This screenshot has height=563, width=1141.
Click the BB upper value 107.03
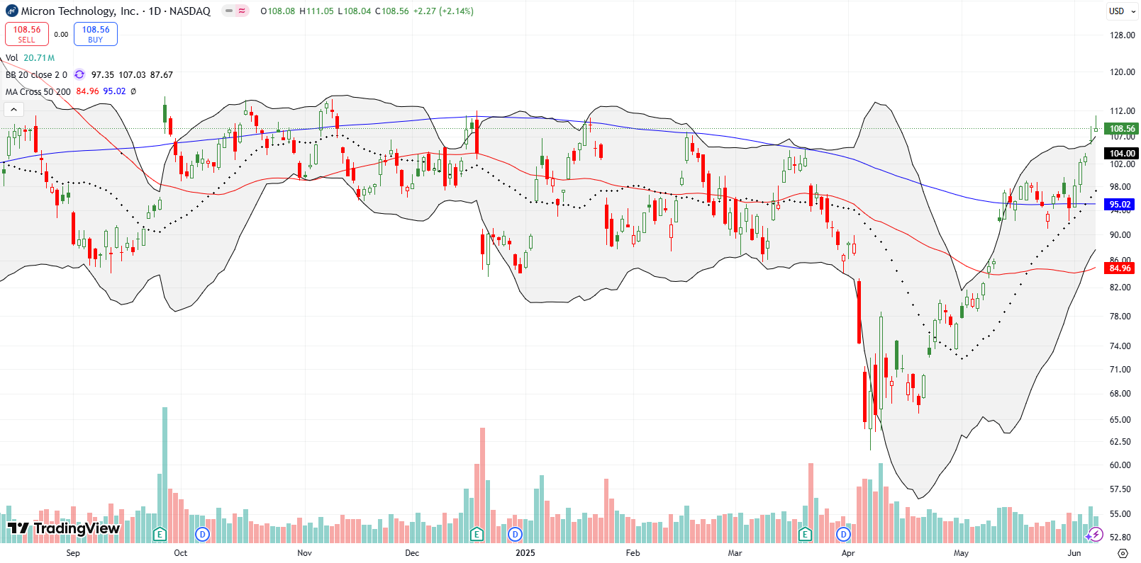(x=132, y=74)
